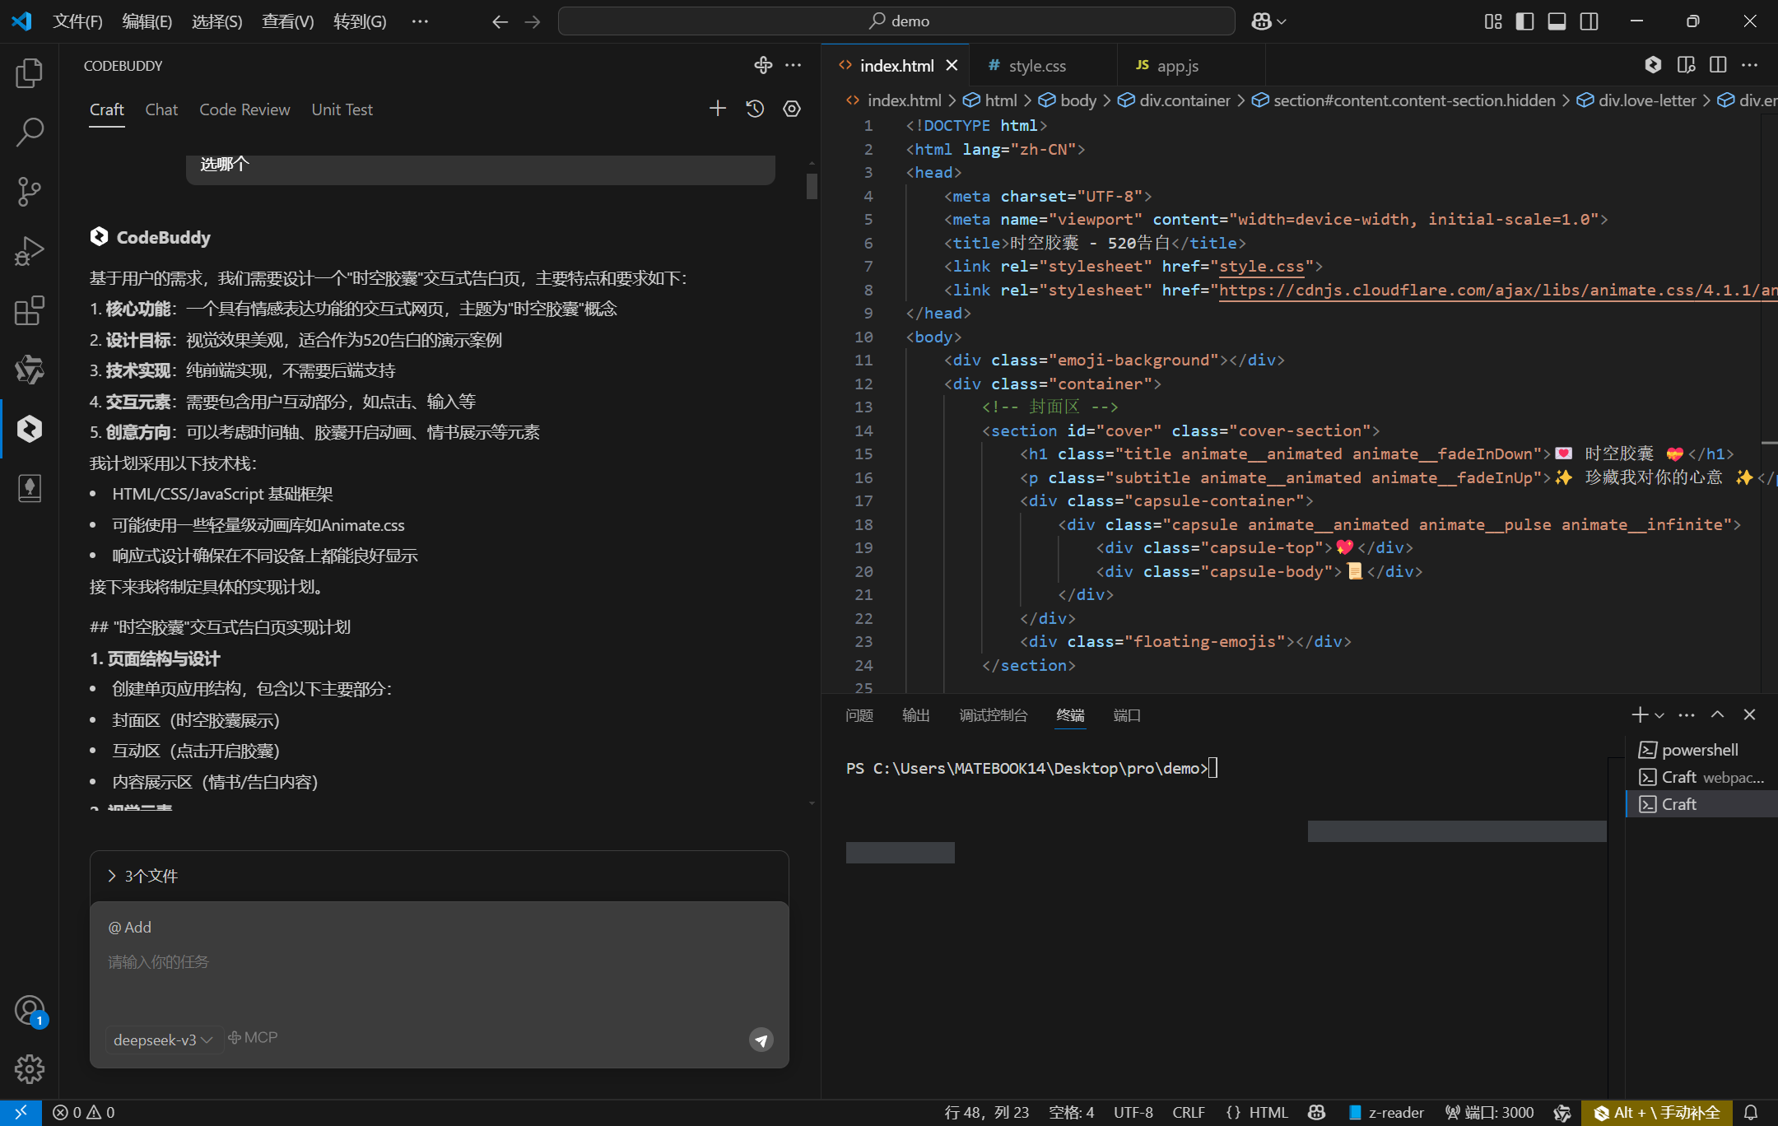This screenshot has height=1126, width=1778.
Task: Toggle the Primary Side Bar visibility
Action: tap(1524, 21)
